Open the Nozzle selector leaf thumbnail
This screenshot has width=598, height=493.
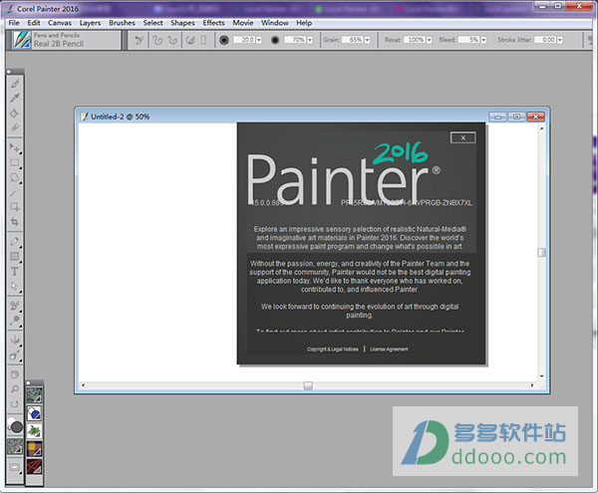[34, 431]
